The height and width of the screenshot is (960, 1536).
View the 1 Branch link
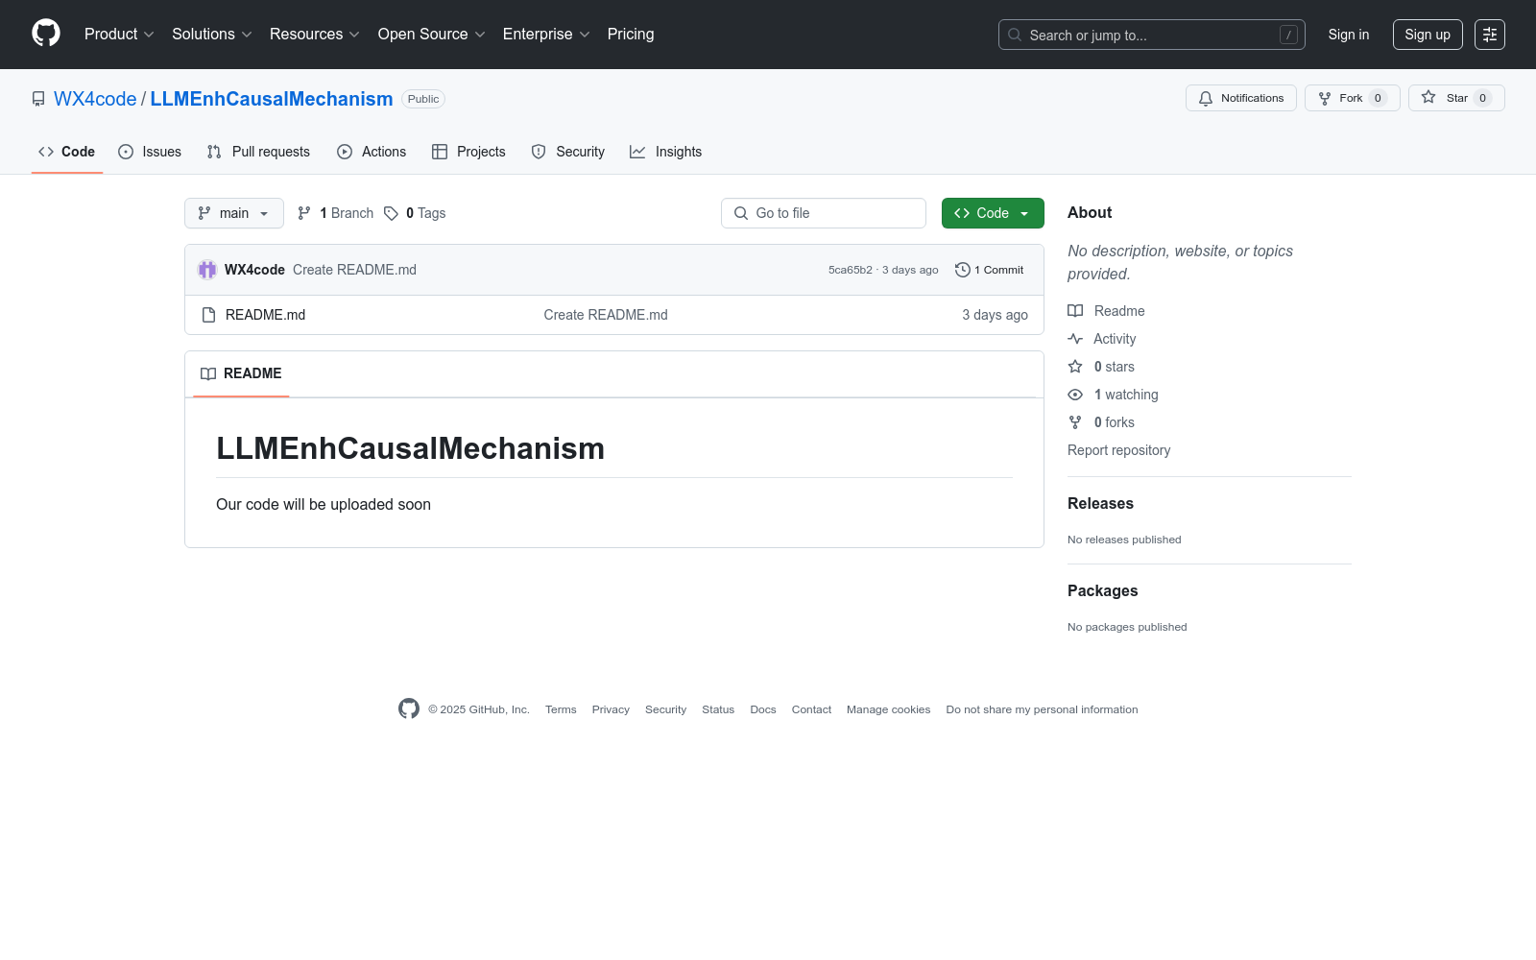[335, 213]
